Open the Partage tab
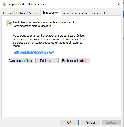124x127 pixels. point(21,13)
